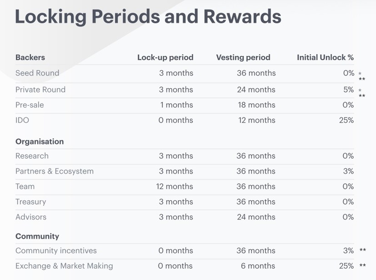Click the Community section heading

37,236
